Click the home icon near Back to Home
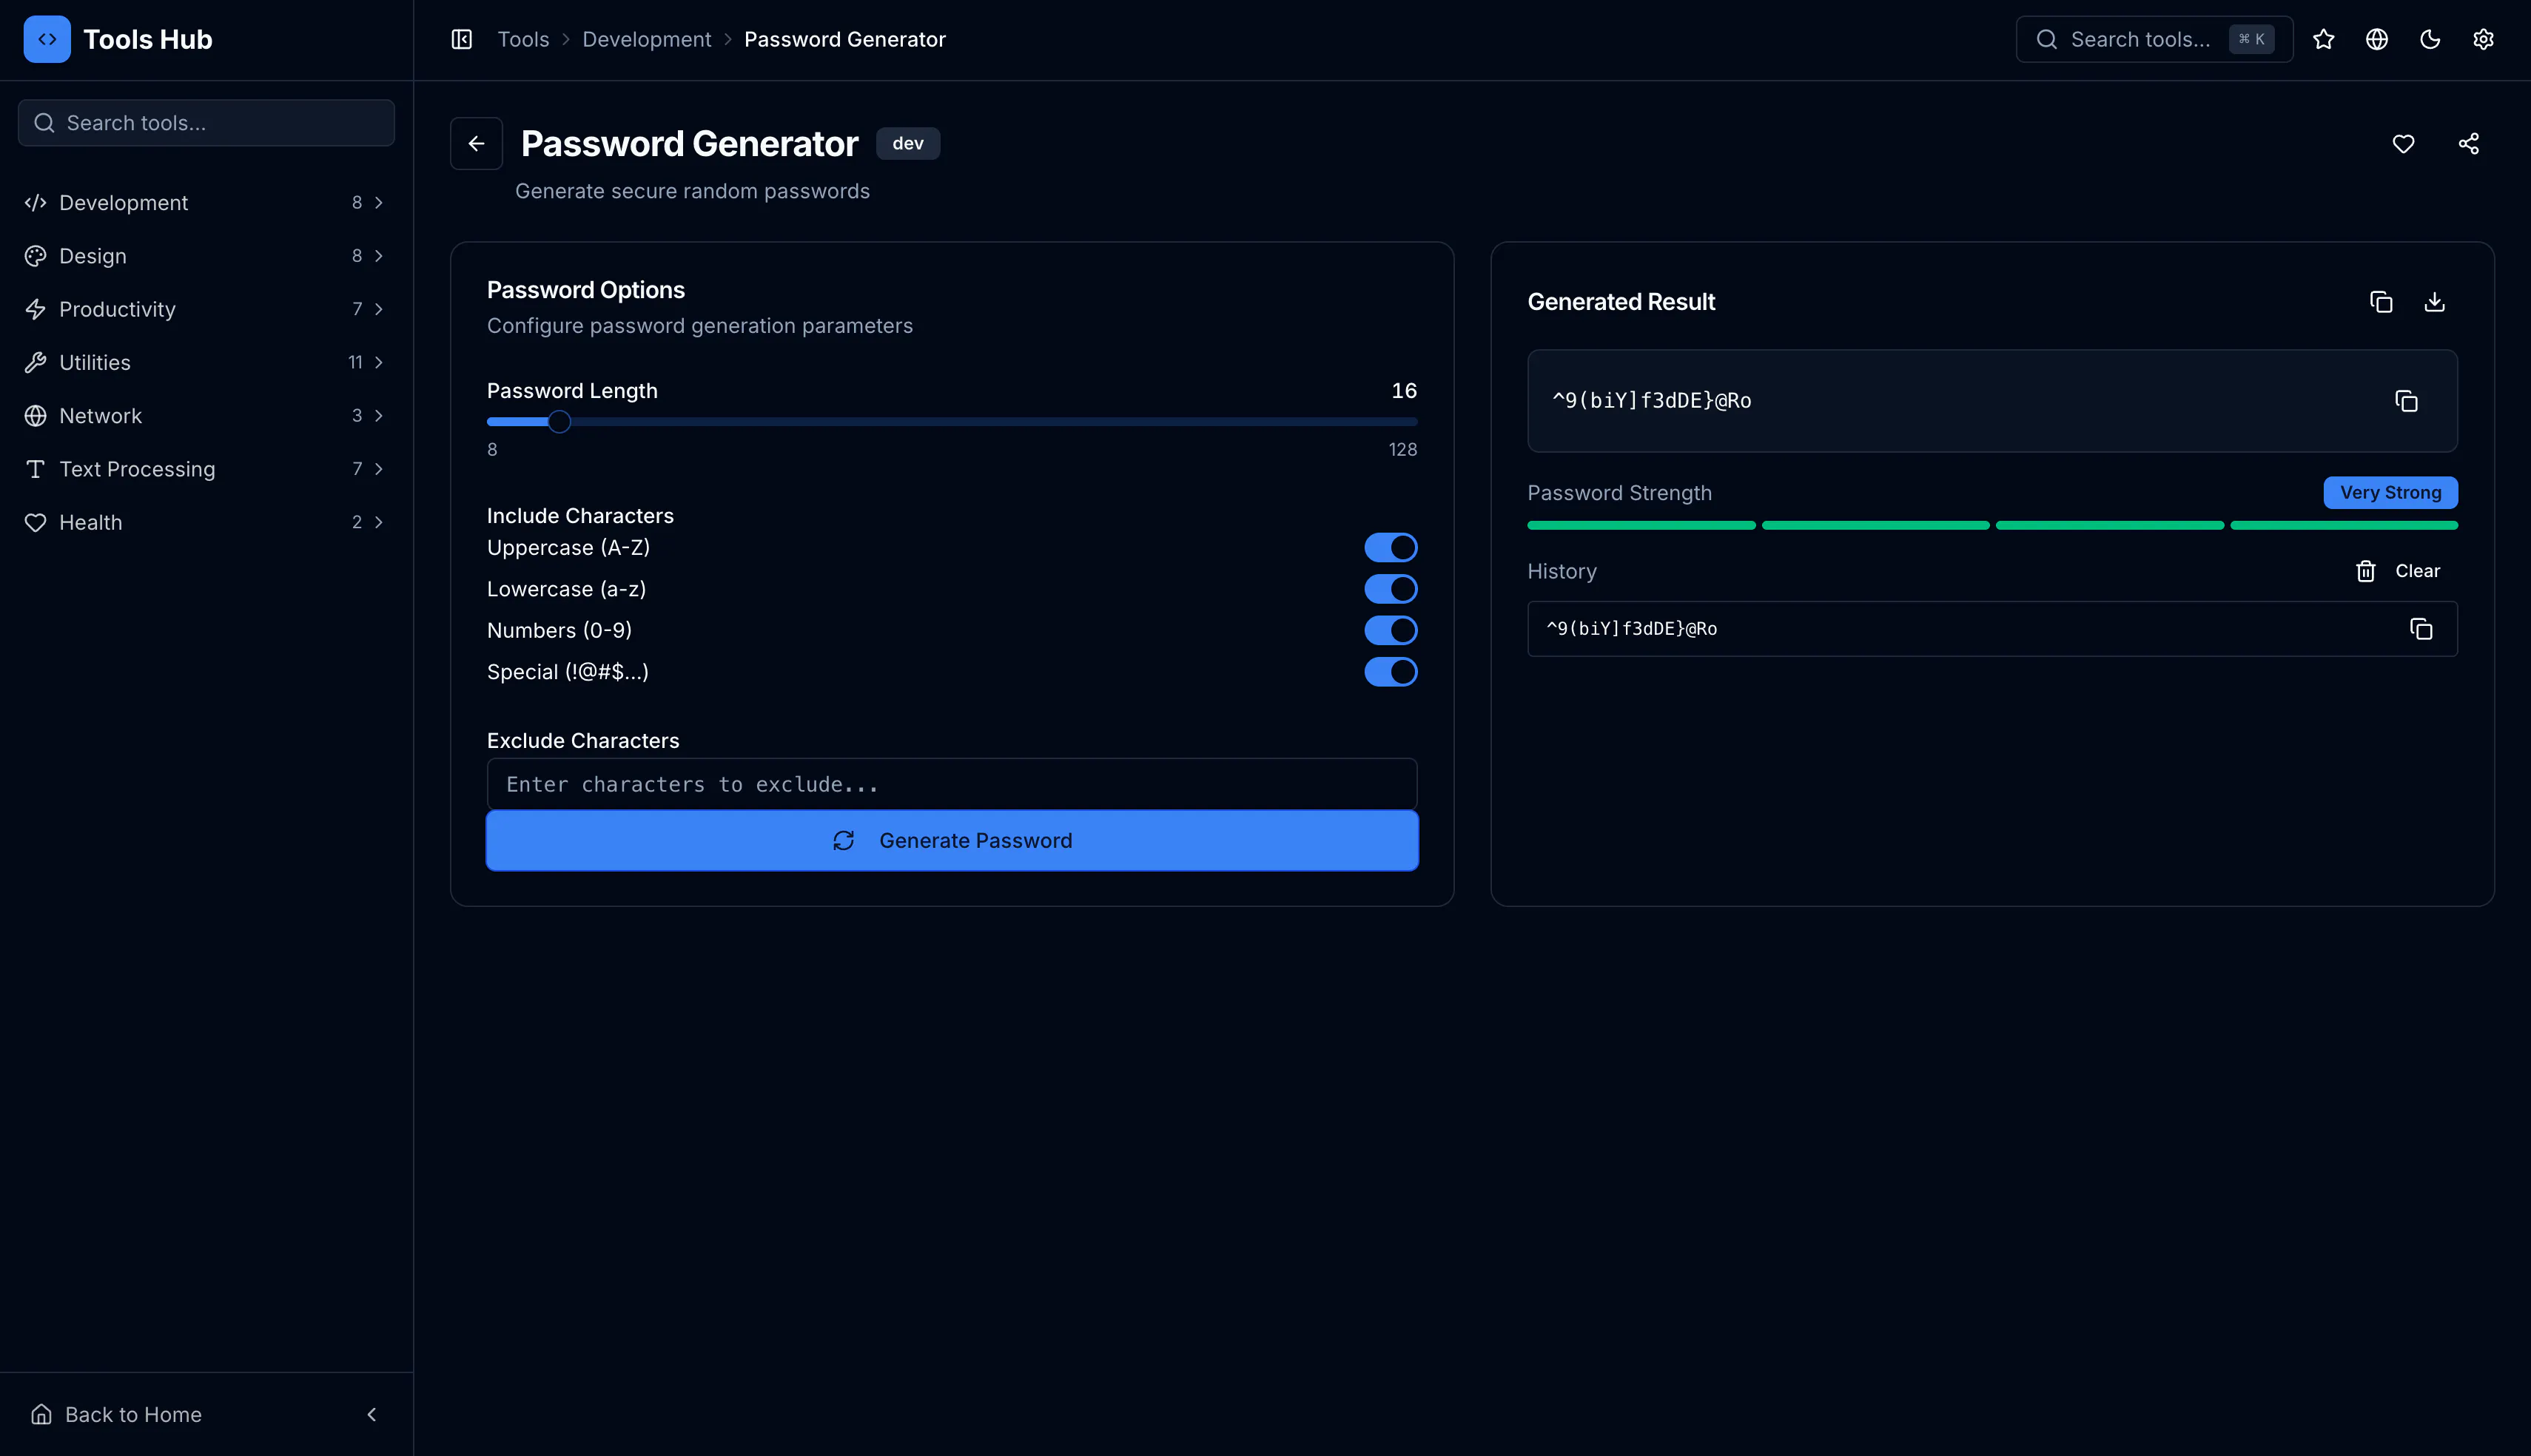 pos(41,1414)
